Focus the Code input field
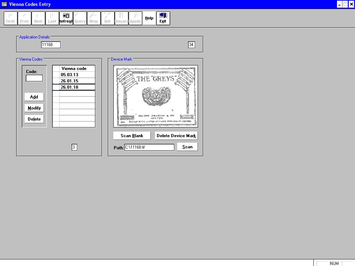This screenshot has width=355, height=266. pyautogui.click(x=34, y=78)
